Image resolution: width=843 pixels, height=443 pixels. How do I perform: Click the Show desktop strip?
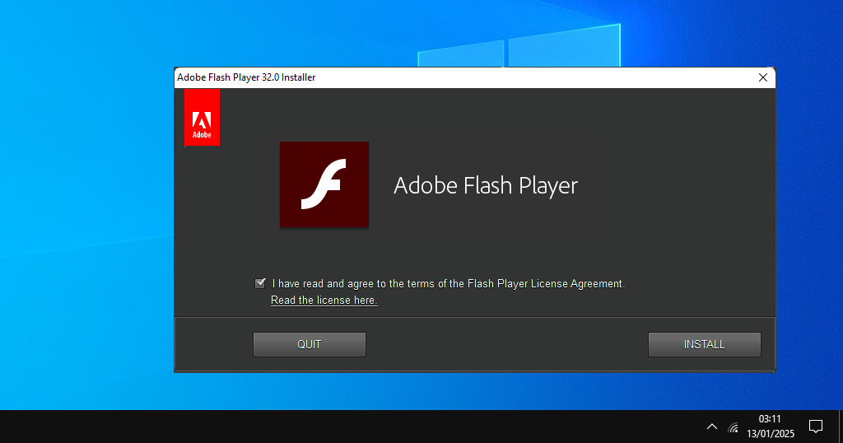(x=841, y=427)
